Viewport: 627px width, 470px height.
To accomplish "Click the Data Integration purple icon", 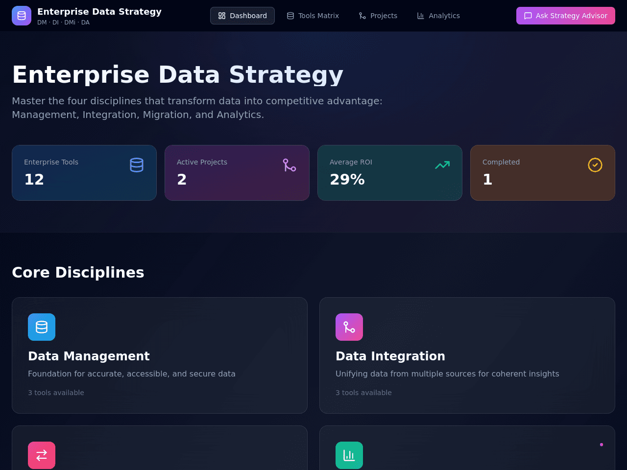I will click(x=349, y=327).
